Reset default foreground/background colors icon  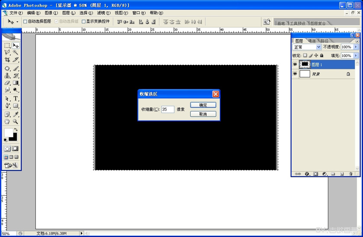pos(5,140)
